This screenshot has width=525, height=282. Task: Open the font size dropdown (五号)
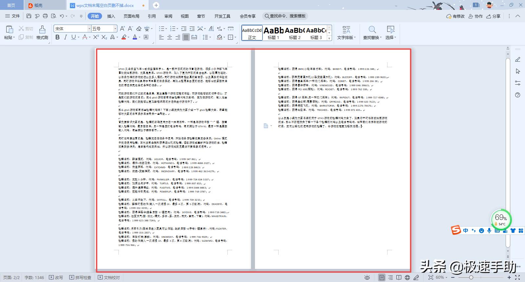click(x=115, y=29)
